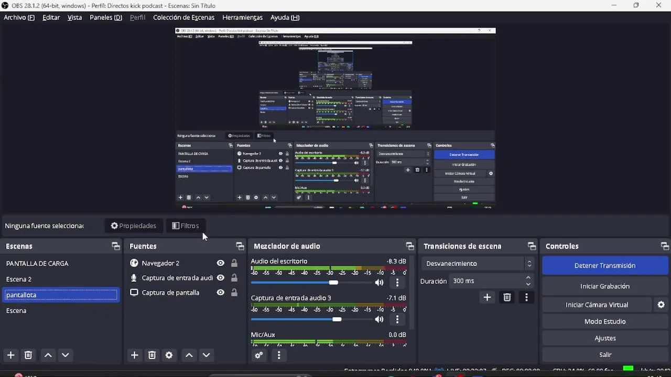This screenshot has width=671, height=377.
Task: Open Colección de Escenas menu
Action: pos(183,17)
